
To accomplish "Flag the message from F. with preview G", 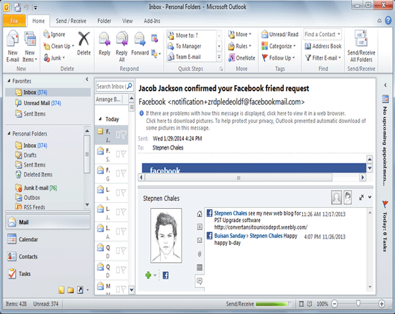I will (124, 173).
